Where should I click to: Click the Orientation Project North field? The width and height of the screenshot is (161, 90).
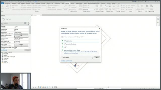point(21,37)
